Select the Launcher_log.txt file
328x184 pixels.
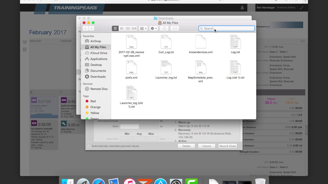pyautogui.click(x=166, y=70)
